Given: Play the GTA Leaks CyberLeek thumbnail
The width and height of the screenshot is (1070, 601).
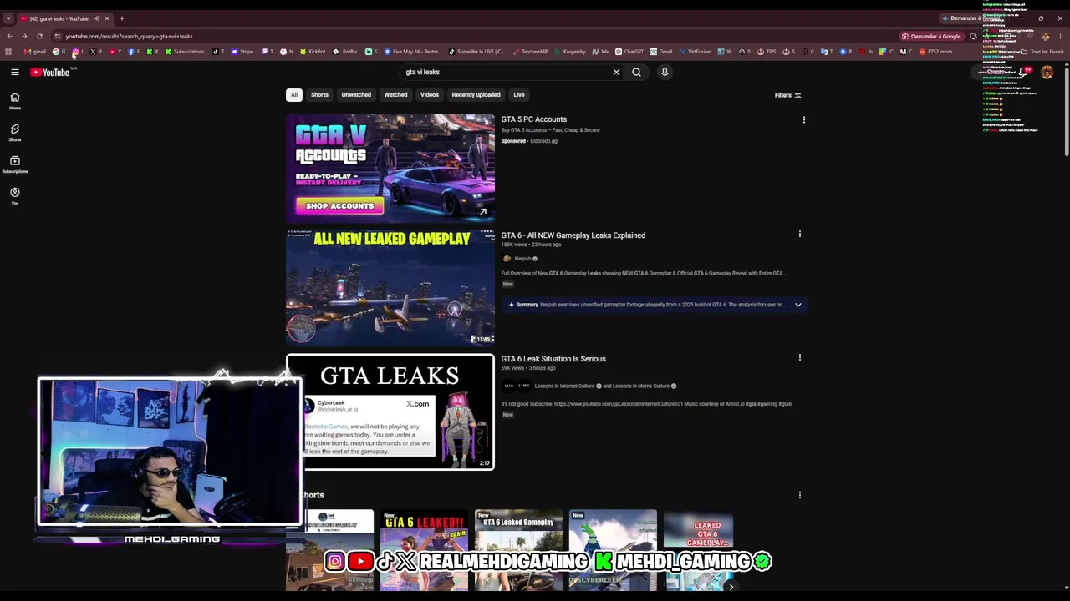Looking at the screenshot, I should tap(390, 412).
